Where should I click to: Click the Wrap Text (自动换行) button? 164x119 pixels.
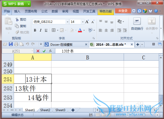click(137, 24)
